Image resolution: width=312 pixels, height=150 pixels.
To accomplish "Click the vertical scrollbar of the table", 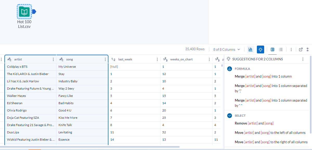I will [222, 66].
